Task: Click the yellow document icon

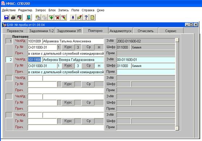Action: click(93, 17)
